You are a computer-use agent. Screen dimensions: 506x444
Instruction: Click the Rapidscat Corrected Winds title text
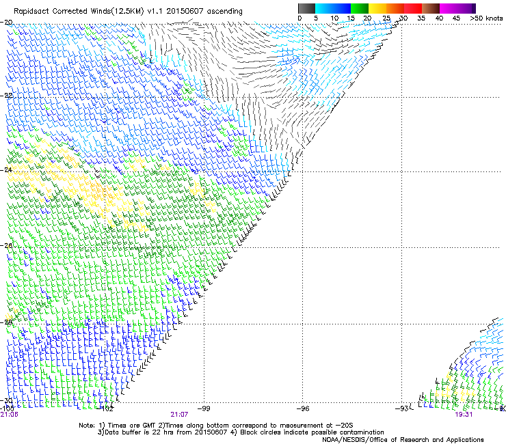pyautogui.click(x=128, y=12)
